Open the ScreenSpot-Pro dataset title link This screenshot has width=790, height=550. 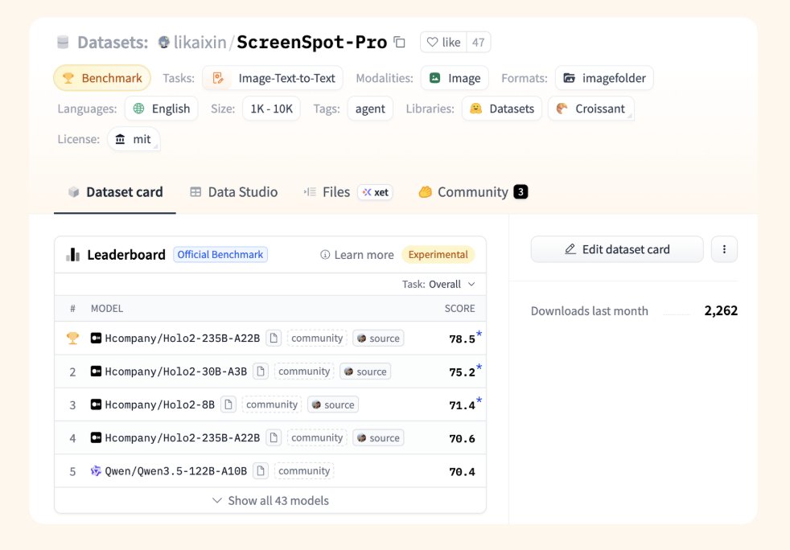312,43
